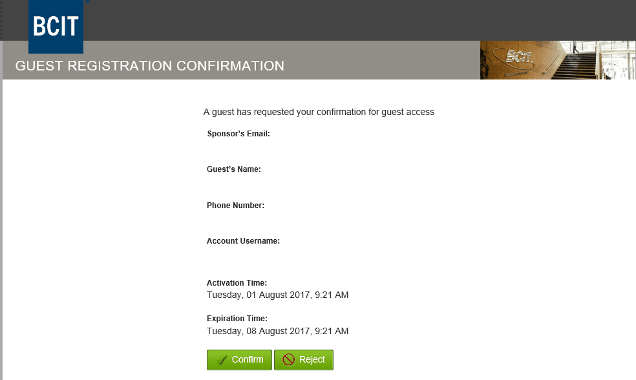Select the Guest's Name label
This screenshot has height=380, width=636.
click(x=234, y=169)
